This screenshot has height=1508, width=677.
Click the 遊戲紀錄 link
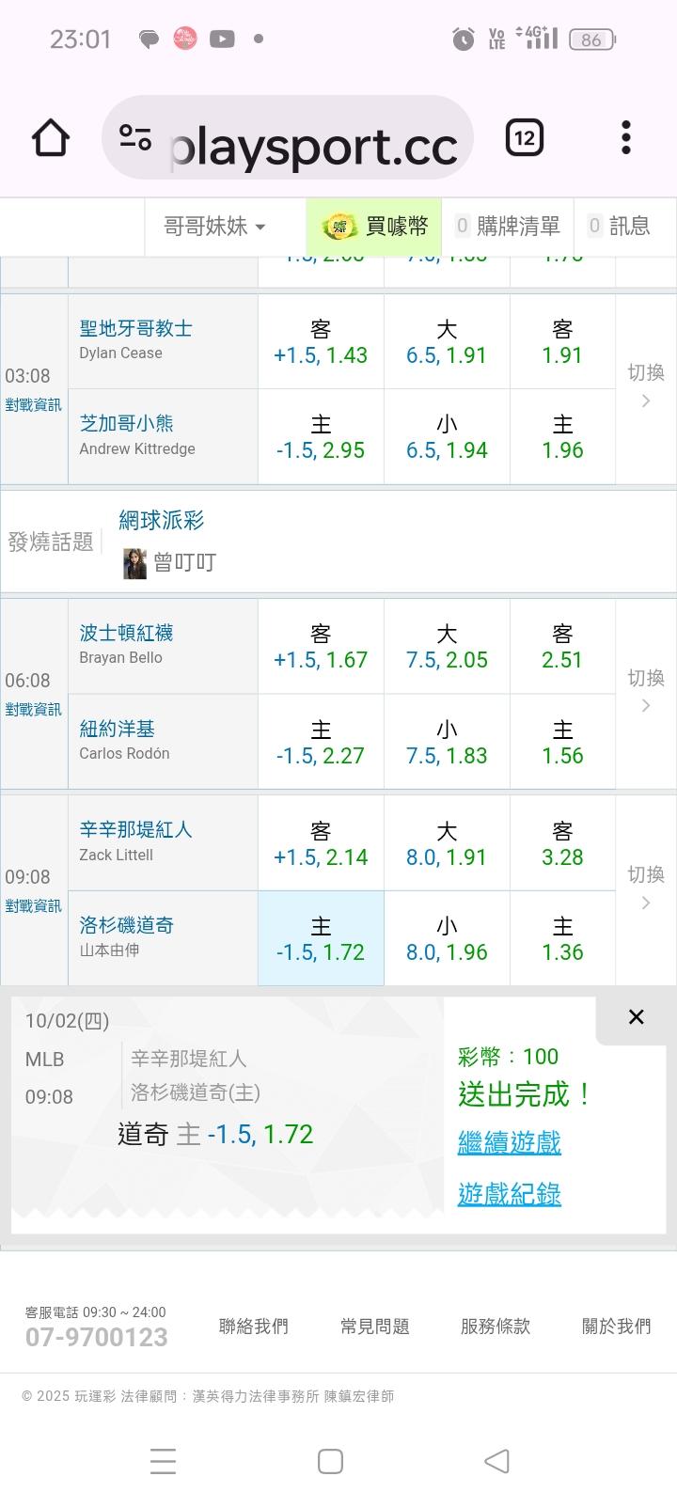click(509, 1194)
